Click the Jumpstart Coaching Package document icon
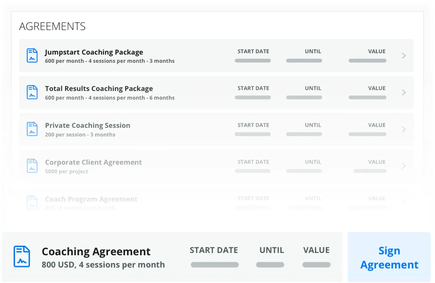Screen dimensions: 435x283 [x=32, y=56]
